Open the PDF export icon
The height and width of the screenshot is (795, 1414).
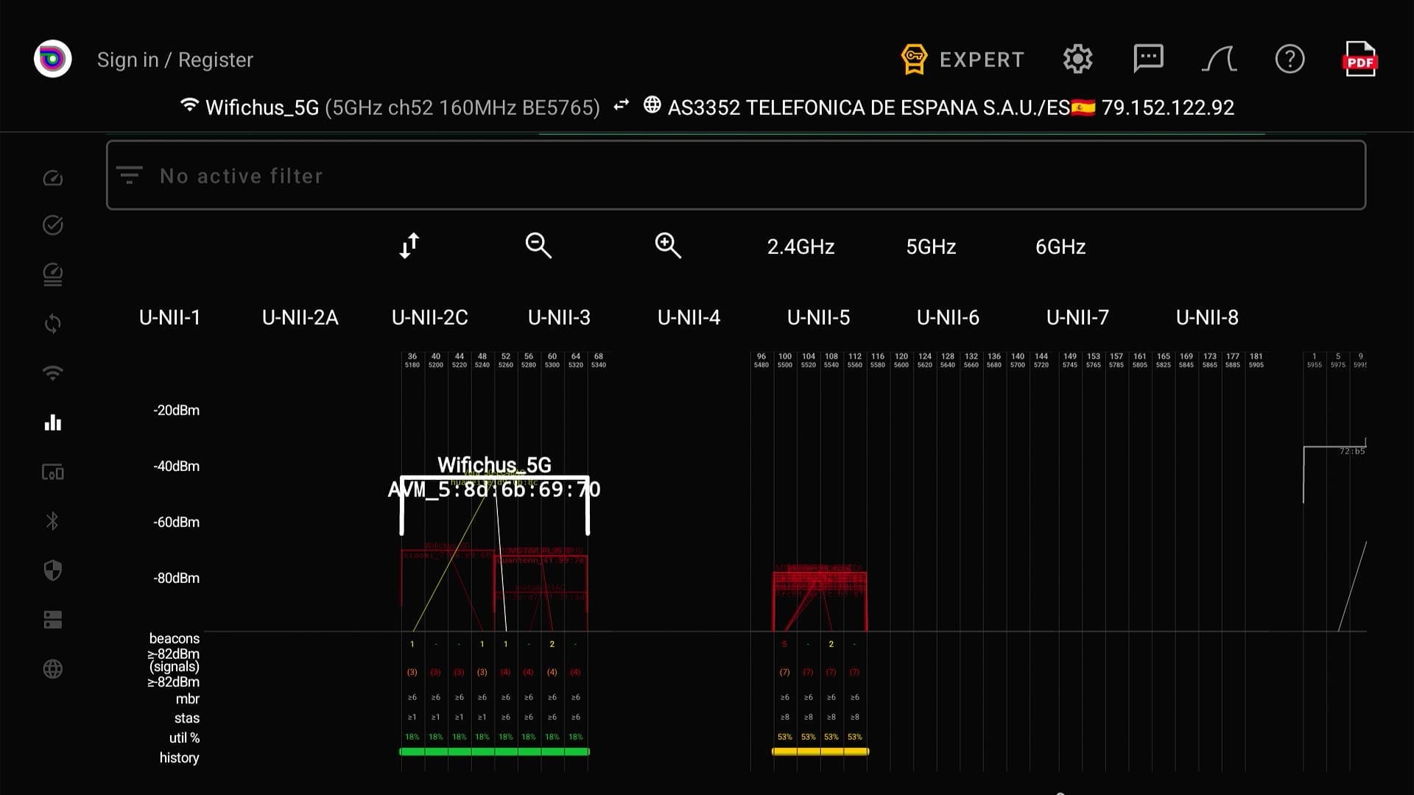[x=1360, y=59]
